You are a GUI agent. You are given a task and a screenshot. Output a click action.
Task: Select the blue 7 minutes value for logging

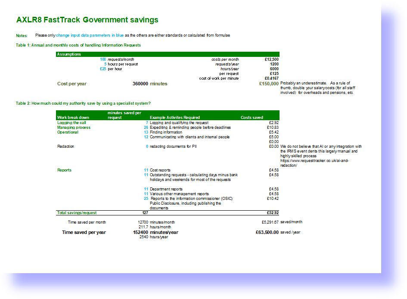(x=147, y=123)
